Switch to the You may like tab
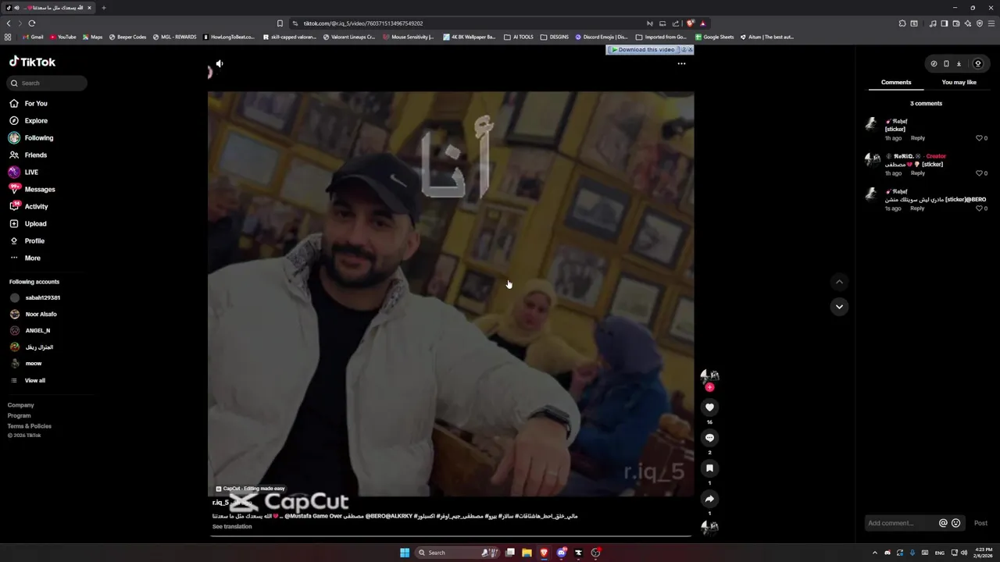1000x562 pixels. click(x=959, y=82)
